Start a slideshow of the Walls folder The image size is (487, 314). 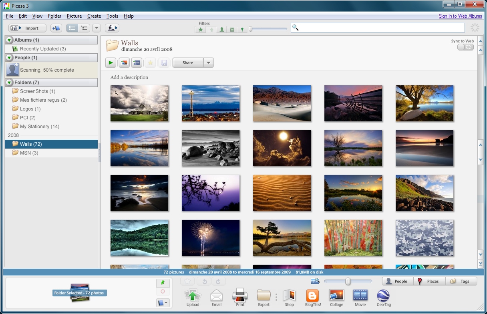pos(111,62)
